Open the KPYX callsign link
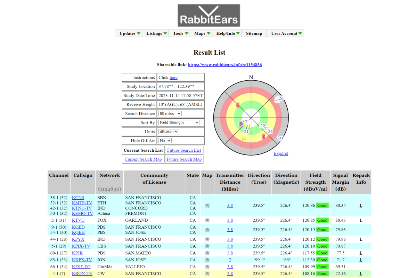Viewport: 417px width, 278px height. click(78, 239)
